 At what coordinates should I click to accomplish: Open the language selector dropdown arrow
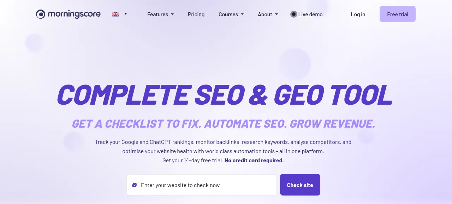[126, 14]
